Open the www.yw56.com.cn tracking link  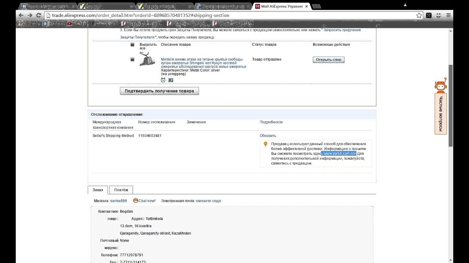(340, 153)
